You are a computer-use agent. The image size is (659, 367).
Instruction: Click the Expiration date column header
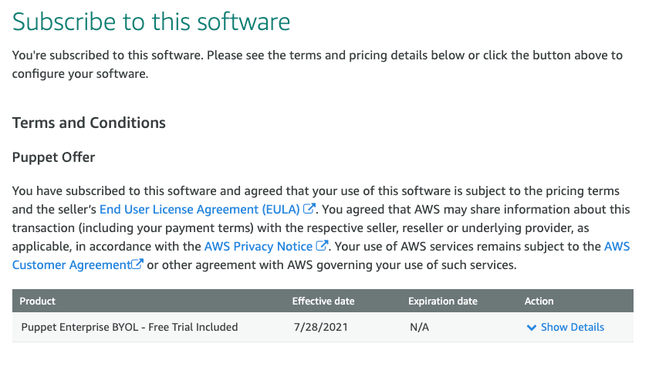pyautogui.click(x=443, y=301)
